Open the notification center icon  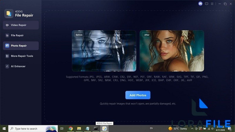[x=229, y=129]
